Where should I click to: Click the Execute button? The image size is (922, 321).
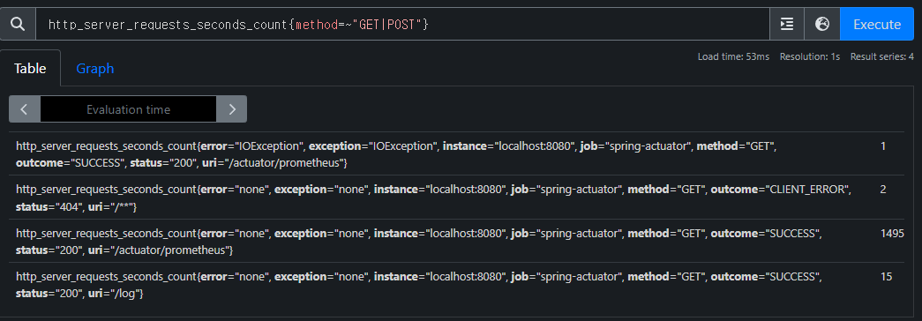(x=877, y=24)
